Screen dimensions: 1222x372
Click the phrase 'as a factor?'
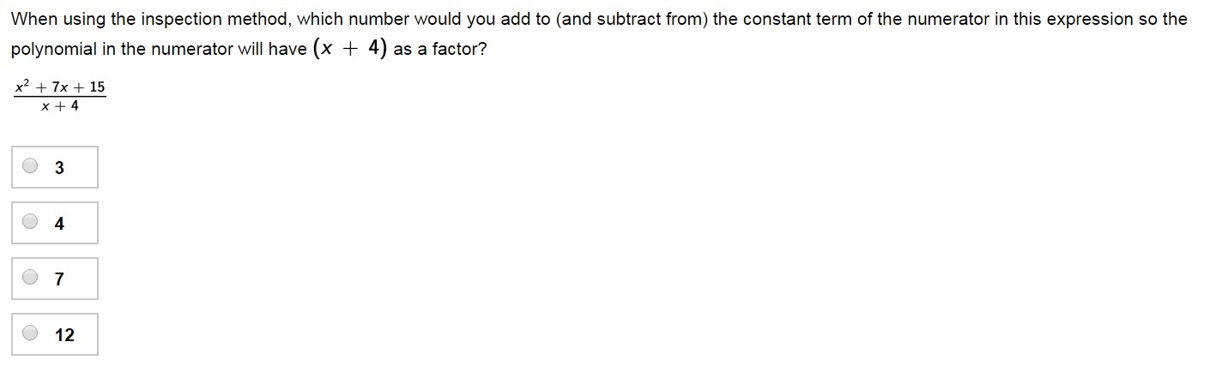click(x=440, y=50)
